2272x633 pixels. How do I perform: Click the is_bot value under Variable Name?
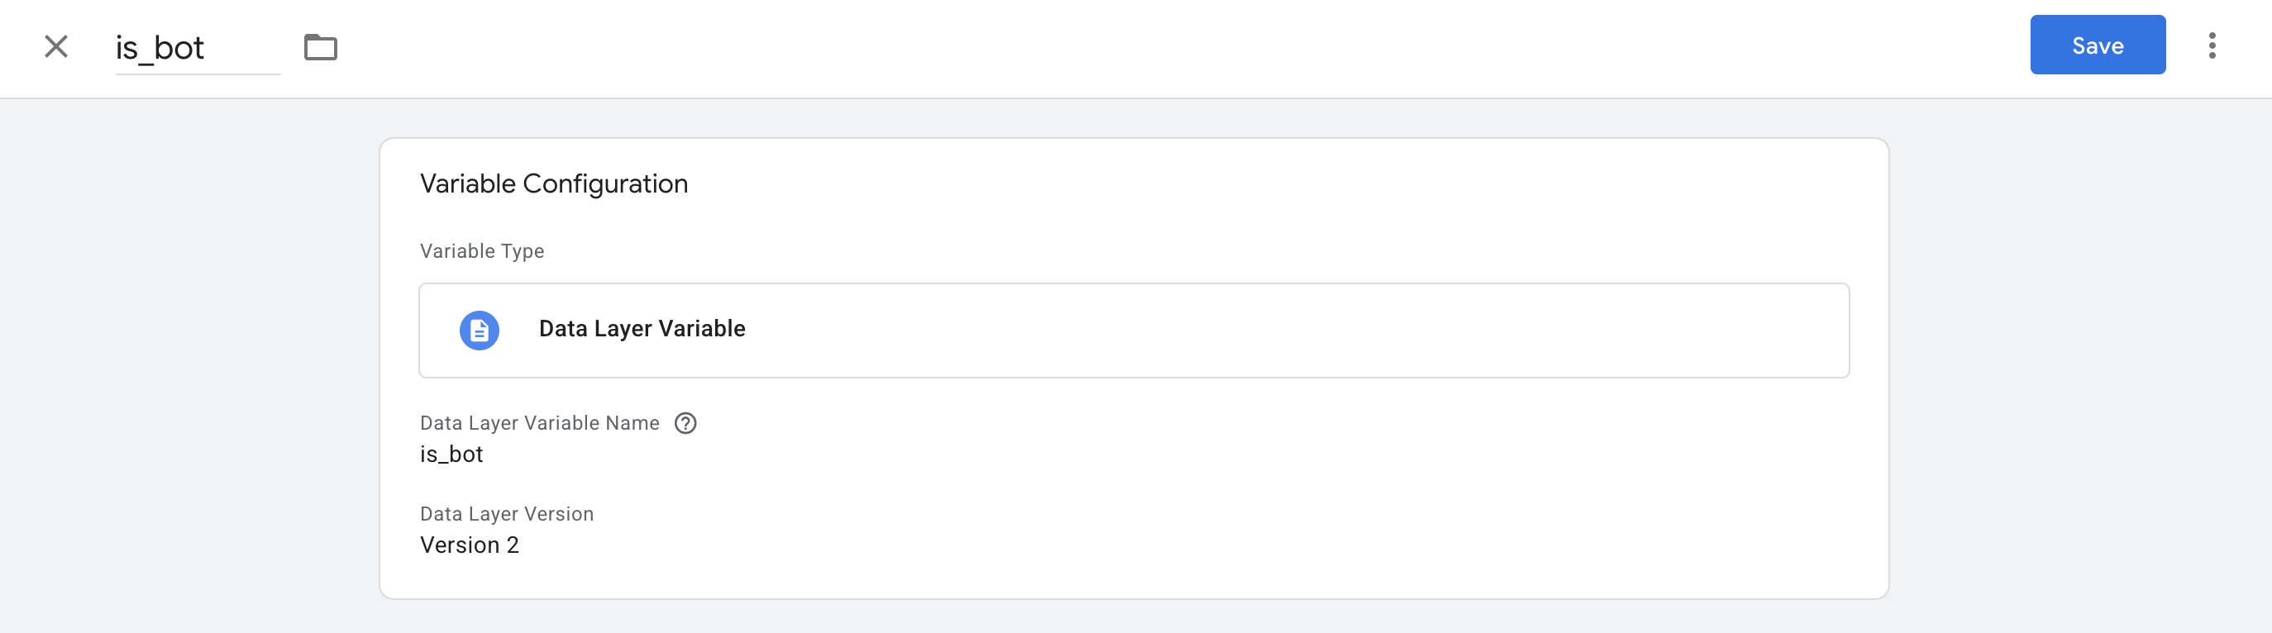point(451,454)
